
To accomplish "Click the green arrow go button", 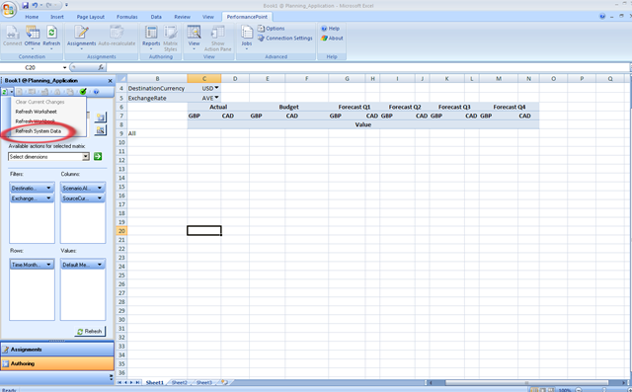I will [x=98, y=156].
